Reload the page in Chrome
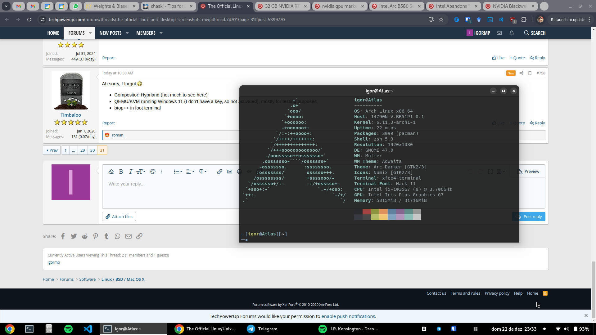The image size is (596, 335). pyautogui.click(x=29, y=20)
